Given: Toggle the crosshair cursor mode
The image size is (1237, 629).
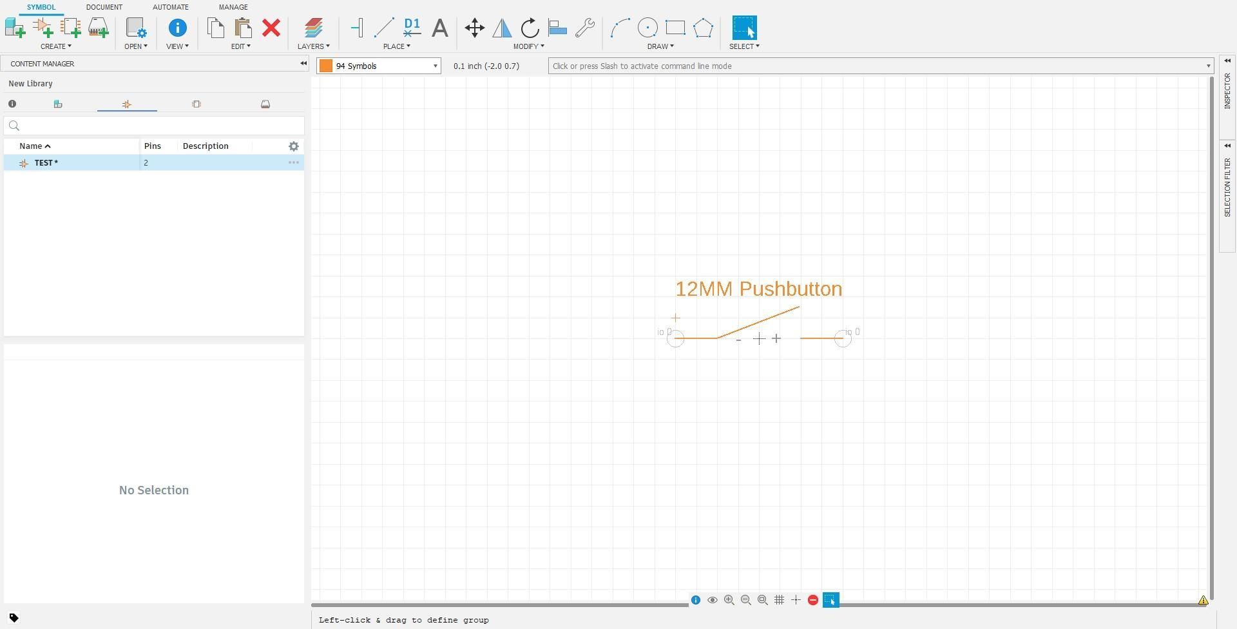Looking at the screenshot, I should [x=796, y=599].
